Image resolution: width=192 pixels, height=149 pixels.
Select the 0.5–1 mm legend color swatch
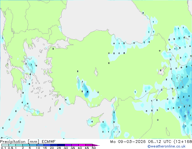12,145
